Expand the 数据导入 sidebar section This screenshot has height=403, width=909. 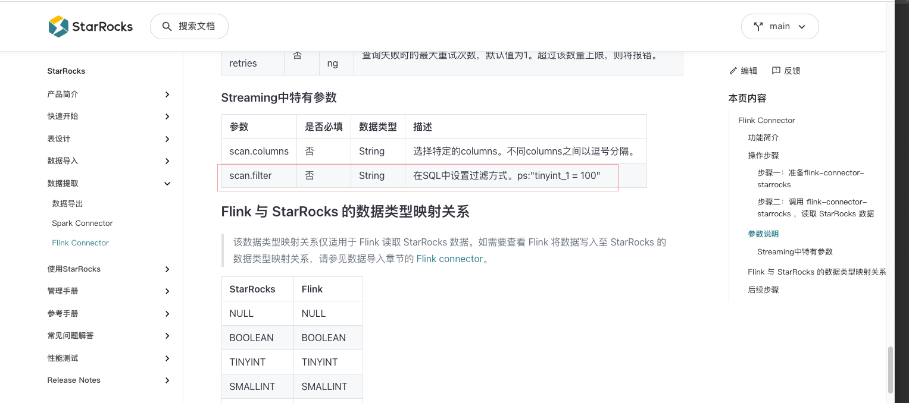pyautogui.click(x=167, y=161)
